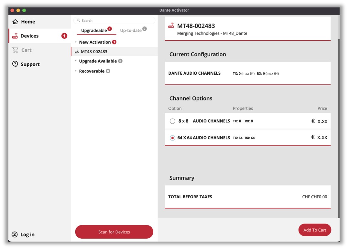
Task: Switch to the Up-to-date tab
Action: click(131, 30)
